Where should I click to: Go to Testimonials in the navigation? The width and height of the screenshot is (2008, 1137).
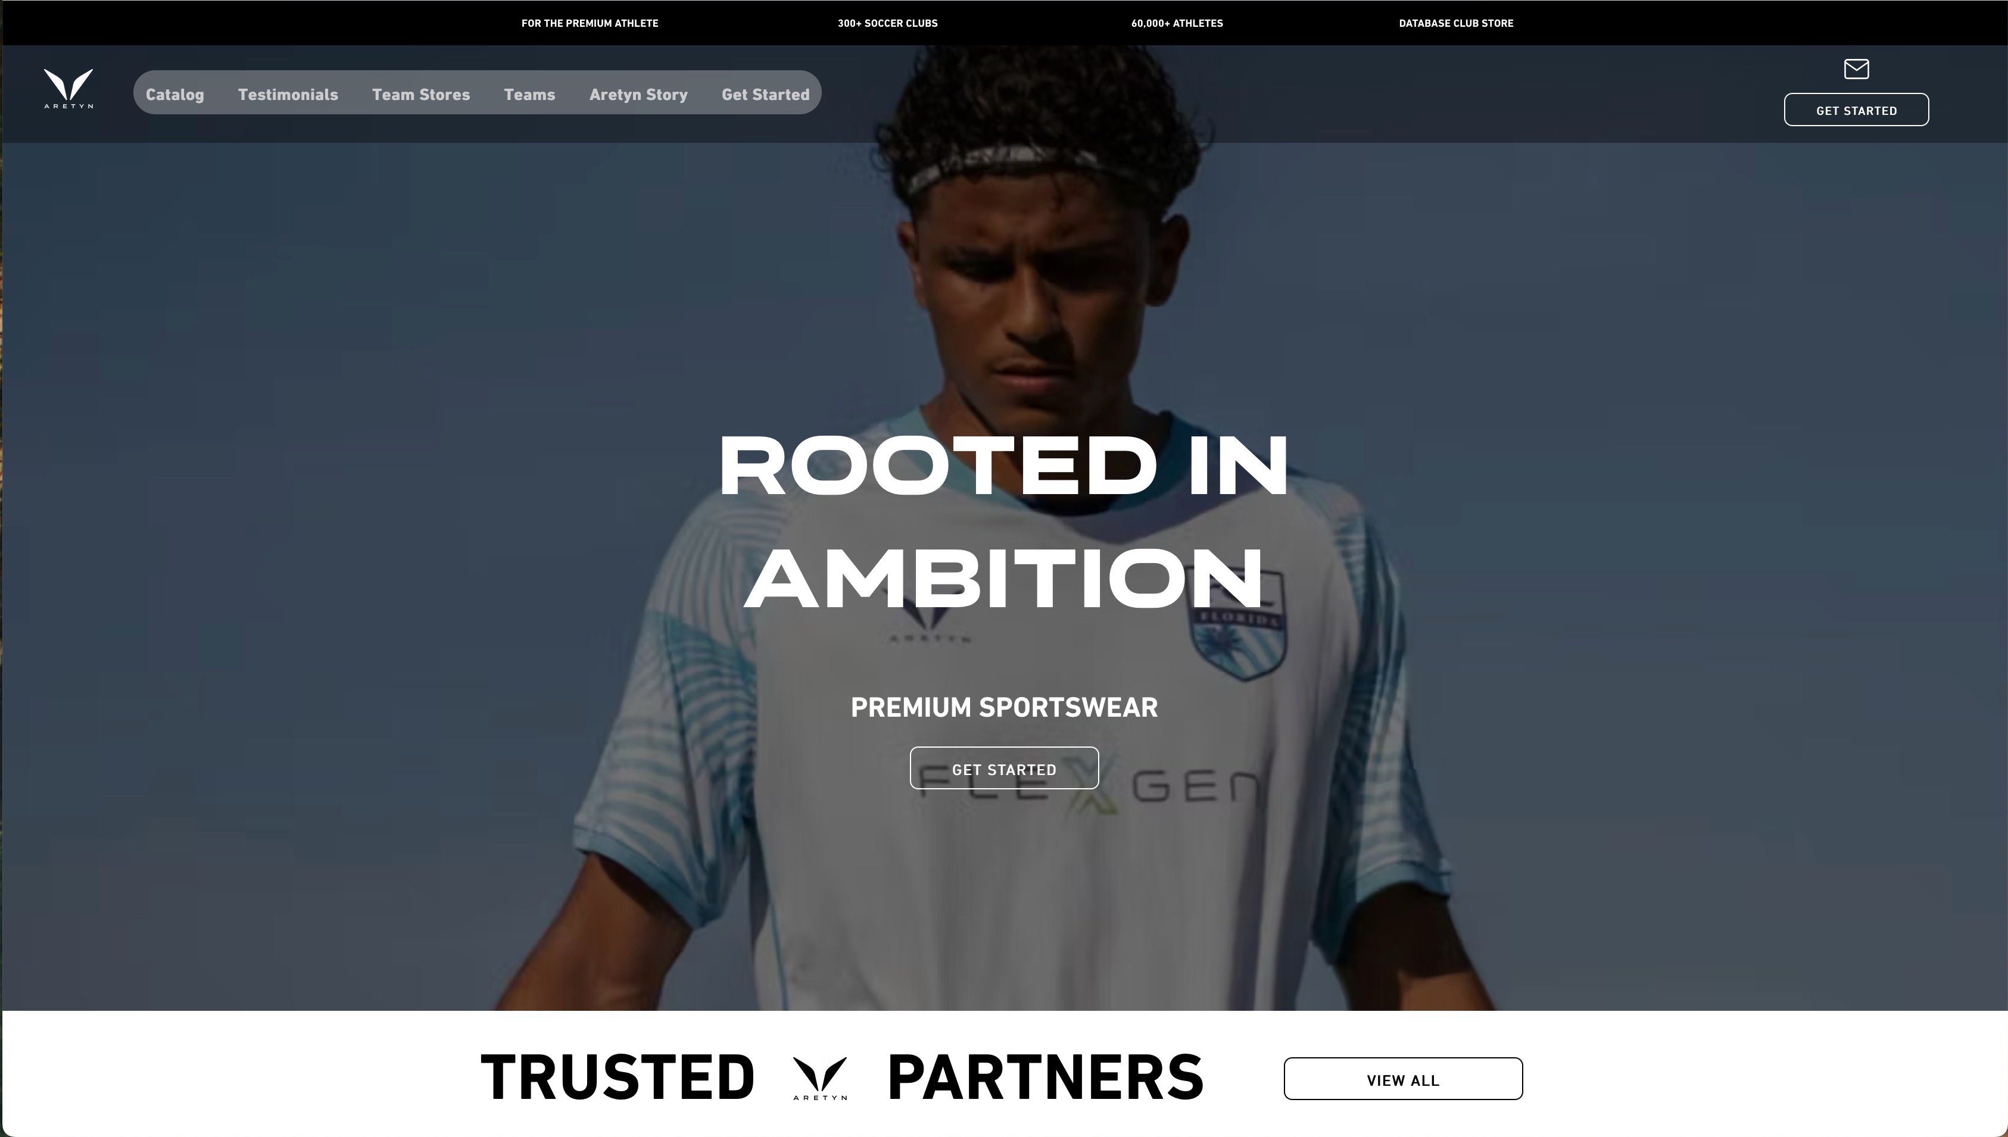[288, 95]
